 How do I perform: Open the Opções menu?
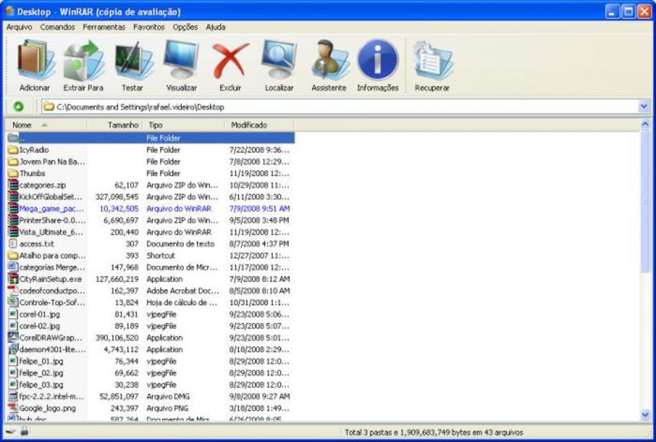tap(185, 27)
